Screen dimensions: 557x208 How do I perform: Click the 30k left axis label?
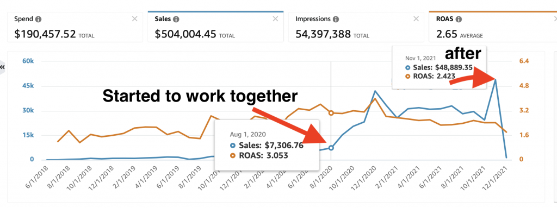pyautogui.click(x=28, y=110)
